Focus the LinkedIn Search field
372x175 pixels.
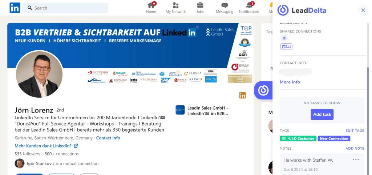click(65, 8)
